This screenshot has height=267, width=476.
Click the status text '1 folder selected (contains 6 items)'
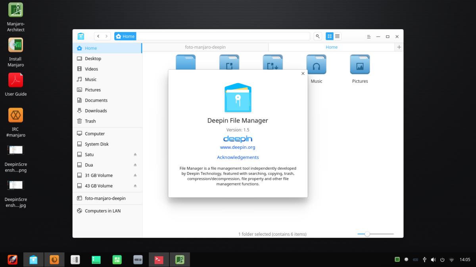point(272,234)
